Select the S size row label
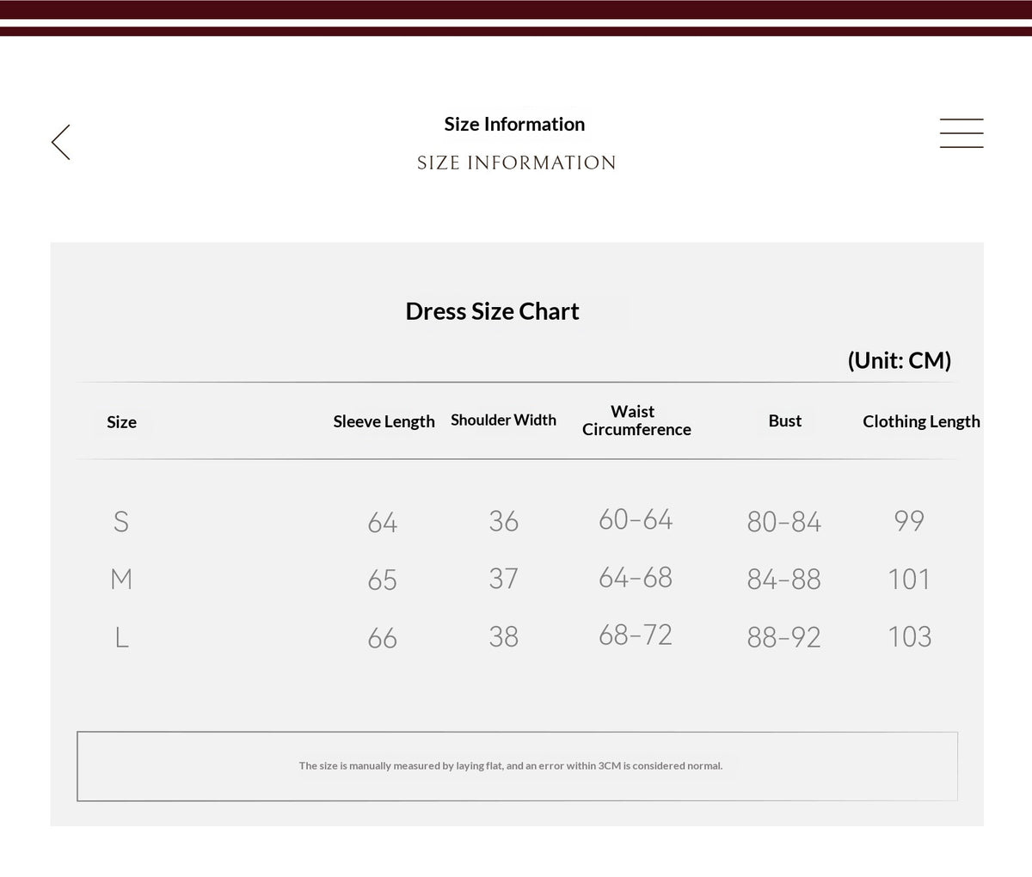The image size is (1032, 877). click(121, 521)
